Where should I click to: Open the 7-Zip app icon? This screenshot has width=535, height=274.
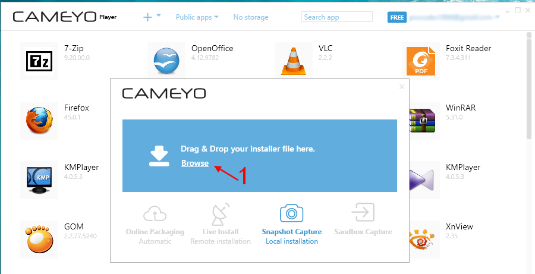click(39, 61)
